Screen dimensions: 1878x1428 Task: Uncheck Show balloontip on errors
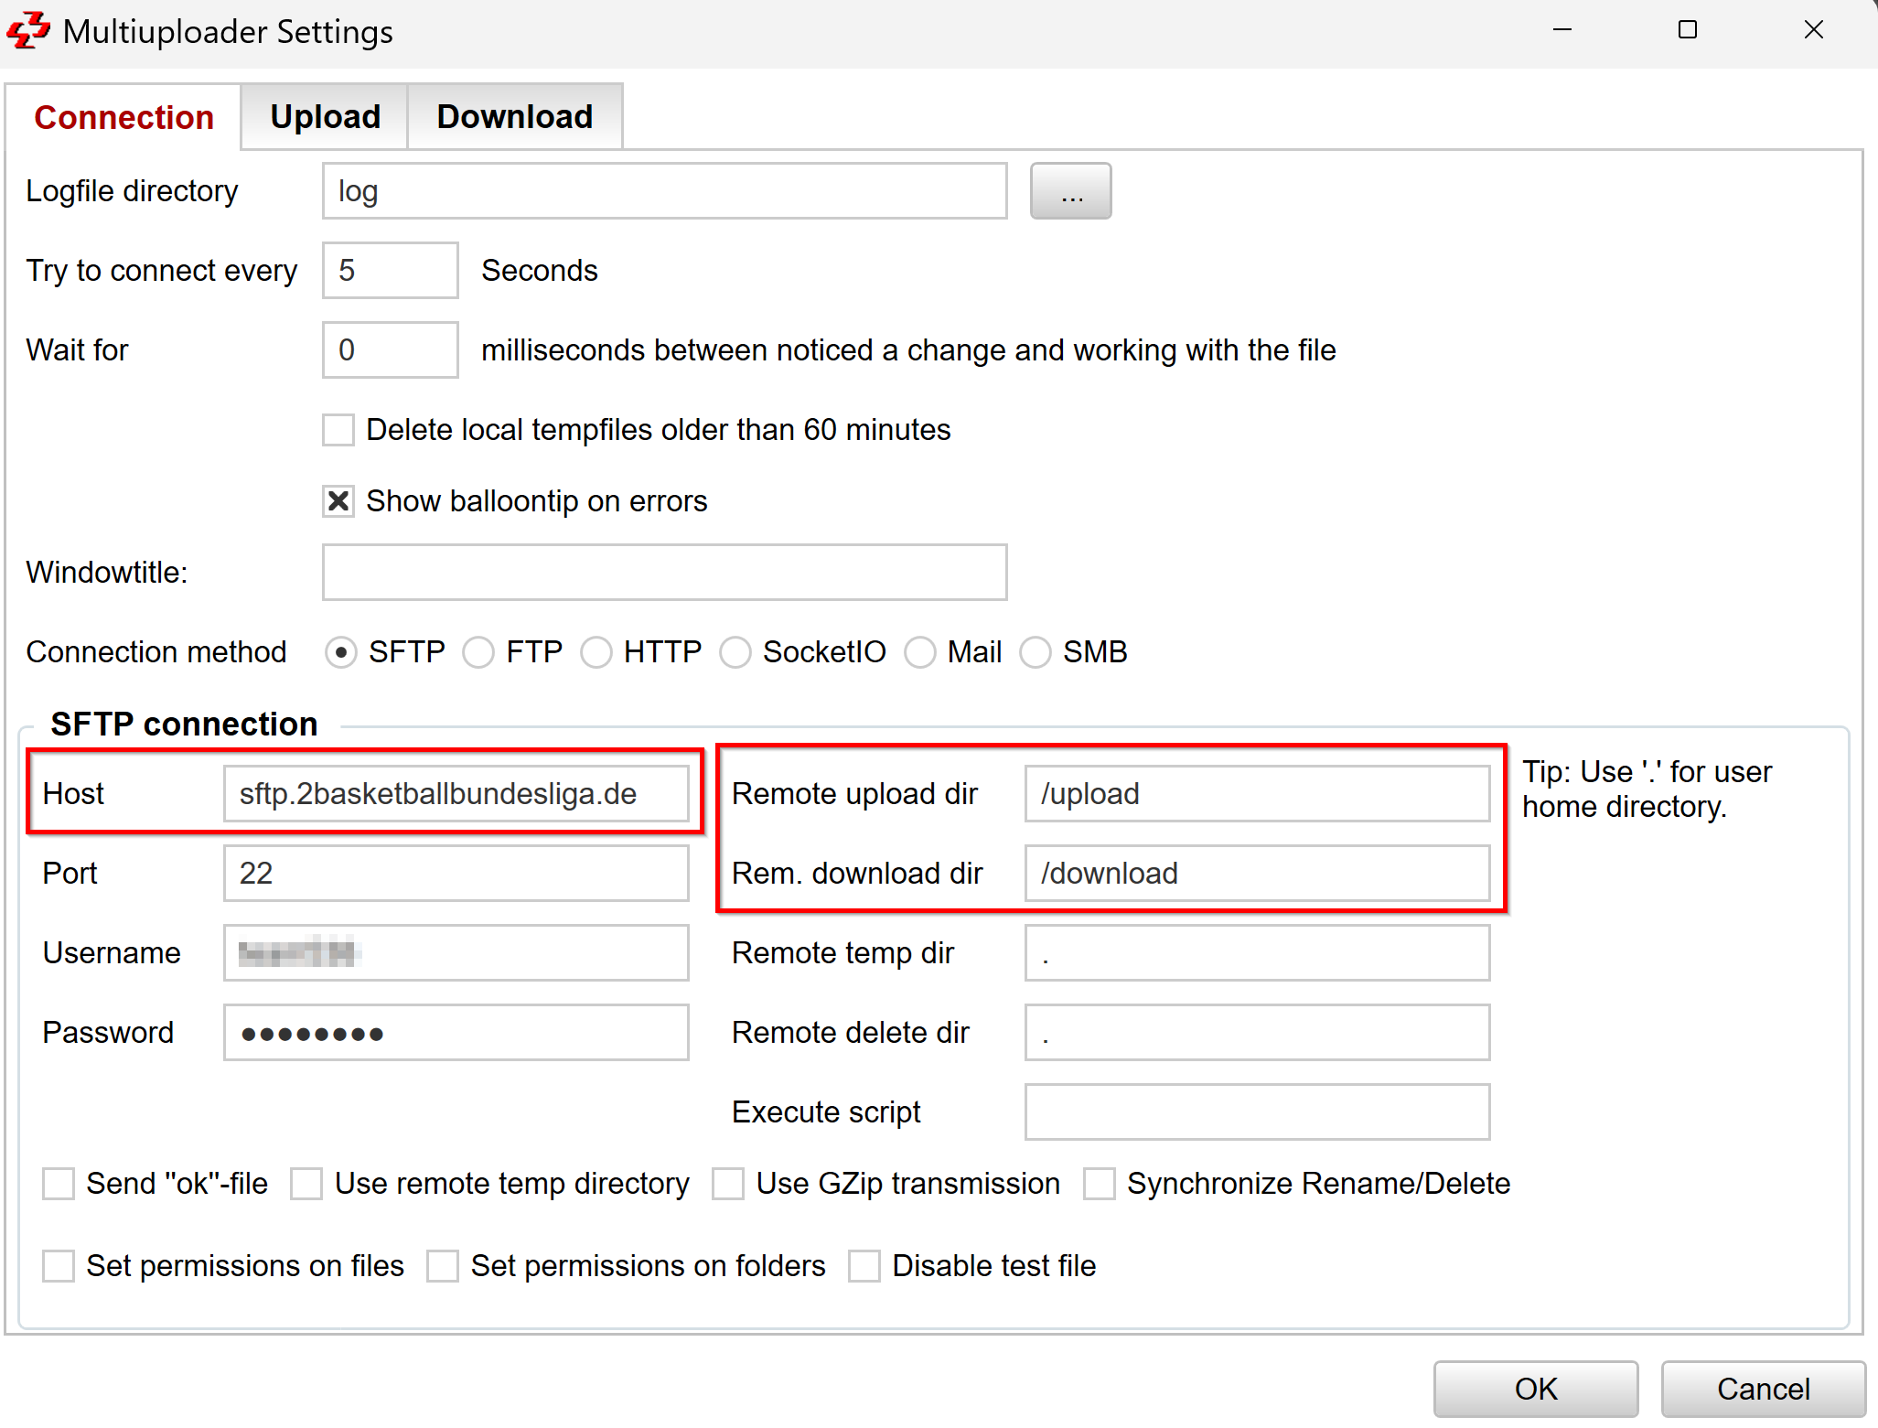(338, 501)
